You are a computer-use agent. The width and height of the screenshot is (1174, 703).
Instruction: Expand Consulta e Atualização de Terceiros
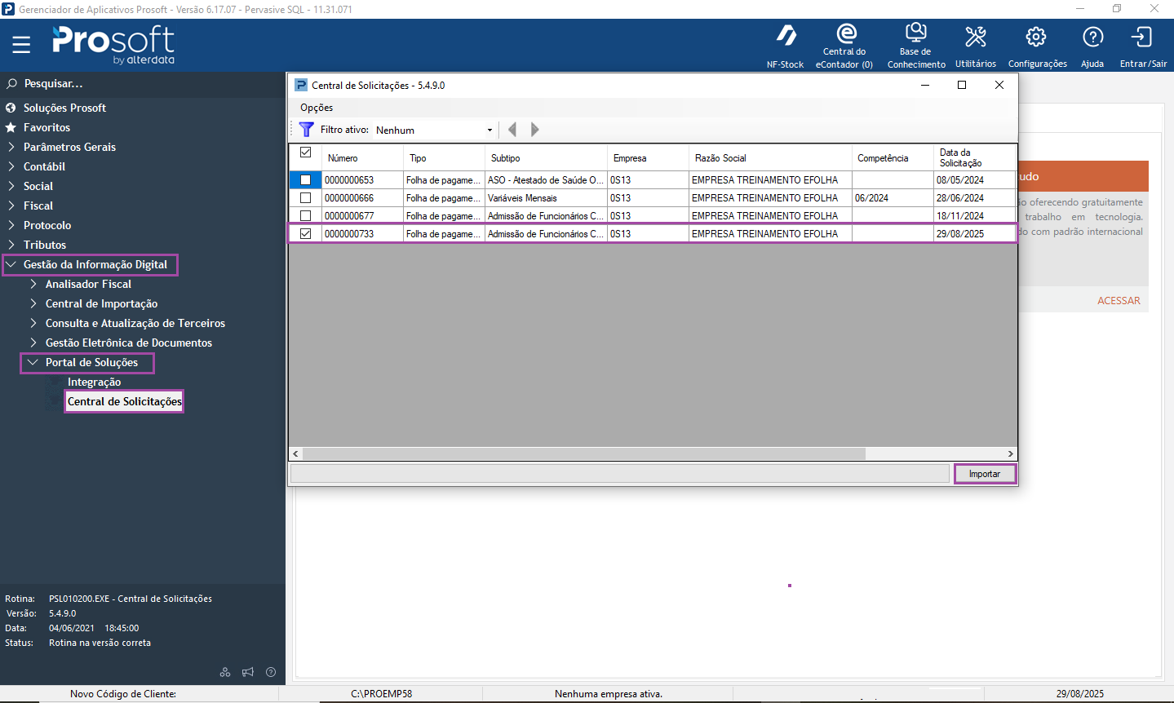[33, 323]
